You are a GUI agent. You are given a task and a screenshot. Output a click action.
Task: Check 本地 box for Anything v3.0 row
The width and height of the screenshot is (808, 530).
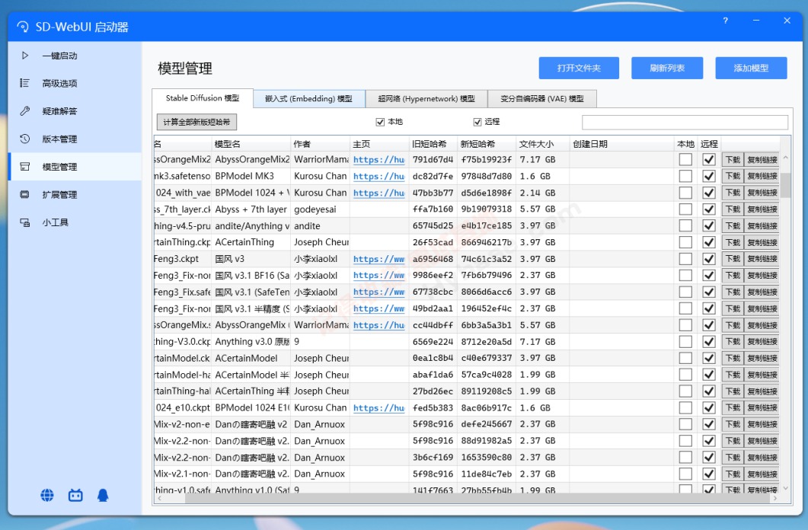click(x=685, y=341)
